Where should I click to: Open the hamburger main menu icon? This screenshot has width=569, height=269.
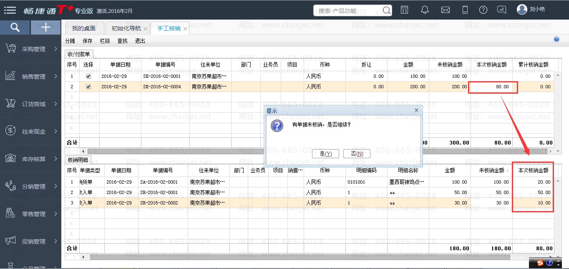point(10,10)
